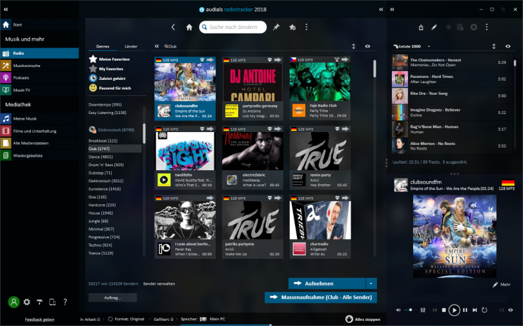
Task: Click the pin station icon
Action: 276,27
